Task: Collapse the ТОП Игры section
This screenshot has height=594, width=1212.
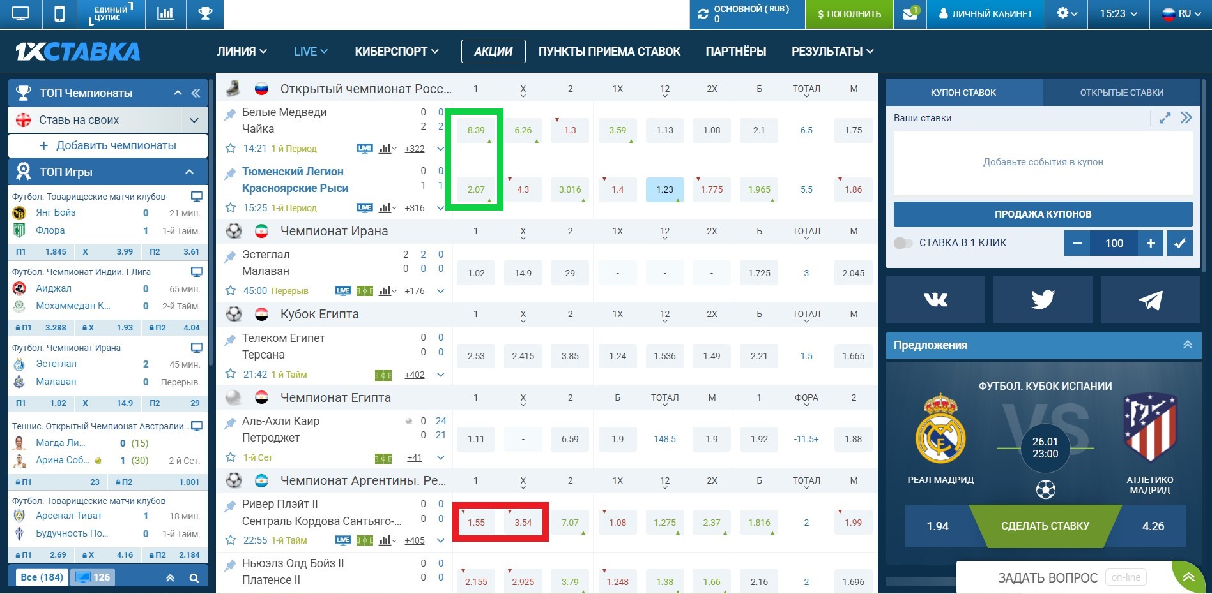Action: 189,172
